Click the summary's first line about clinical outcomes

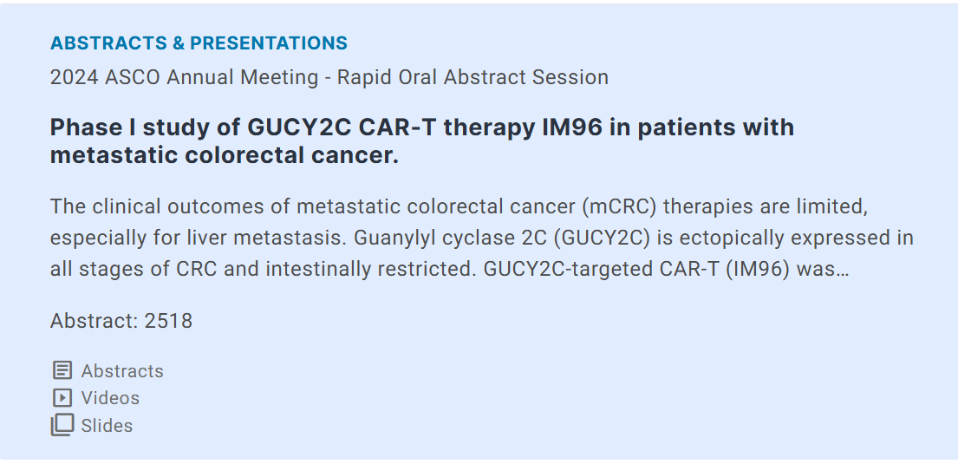click(459, 206)
